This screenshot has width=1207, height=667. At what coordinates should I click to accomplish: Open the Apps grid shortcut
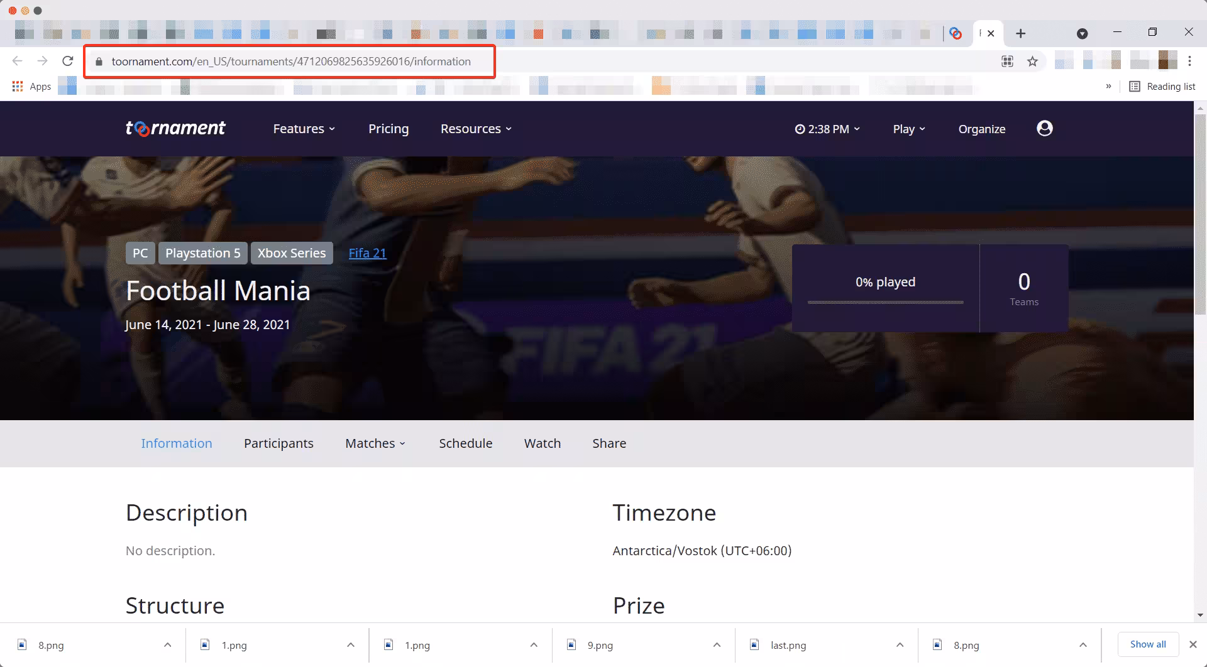tap(31, 86)
